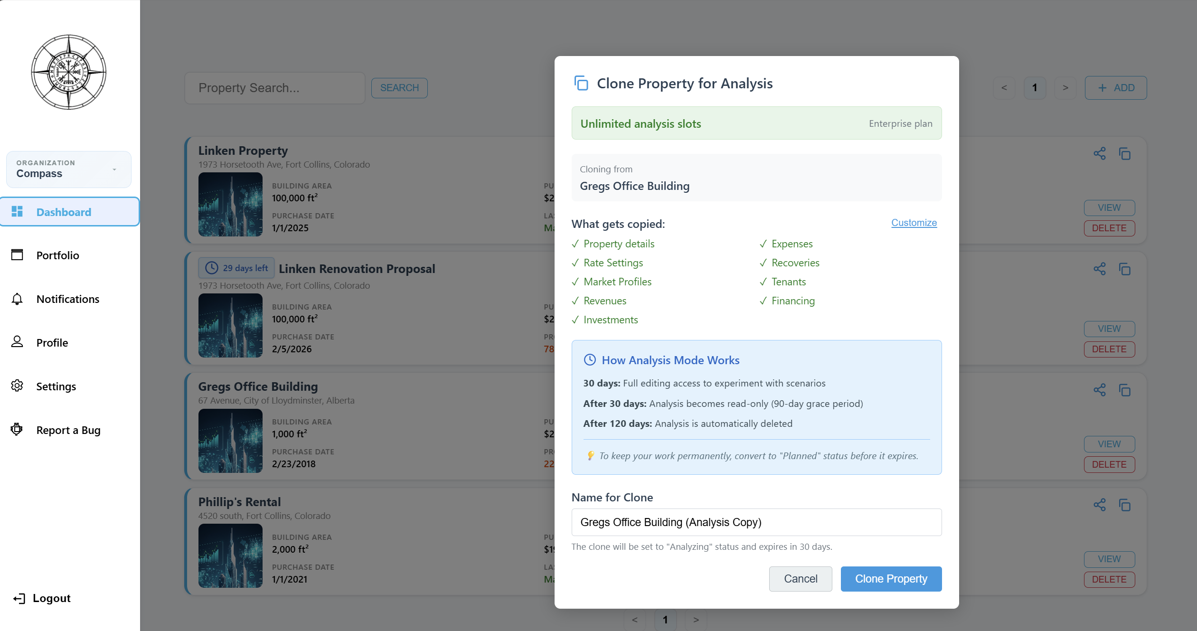Select Portfolio from the sidebar
The width and height of the screenshot is (1197, 631).
click(x=57, y=255)
